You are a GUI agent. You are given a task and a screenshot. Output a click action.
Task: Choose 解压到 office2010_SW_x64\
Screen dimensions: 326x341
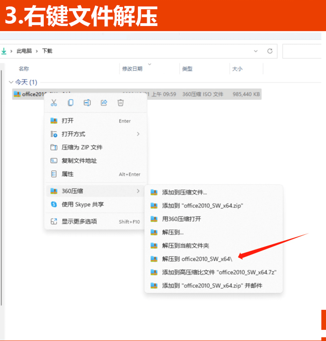point(214,259)
